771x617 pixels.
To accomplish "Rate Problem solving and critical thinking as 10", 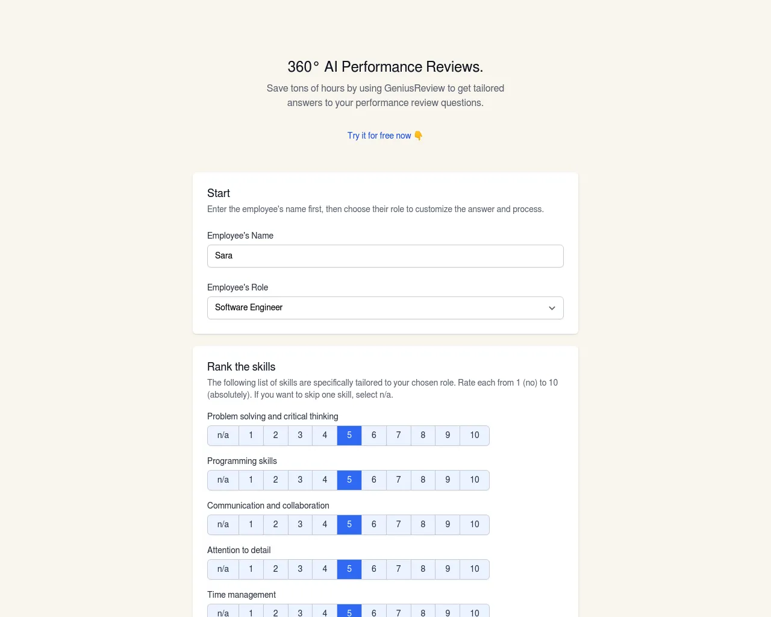I will (475, 436).
